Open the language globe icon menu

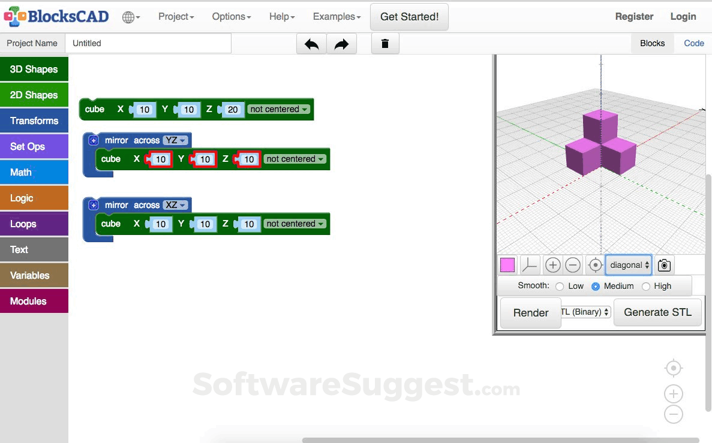point(130,16)
